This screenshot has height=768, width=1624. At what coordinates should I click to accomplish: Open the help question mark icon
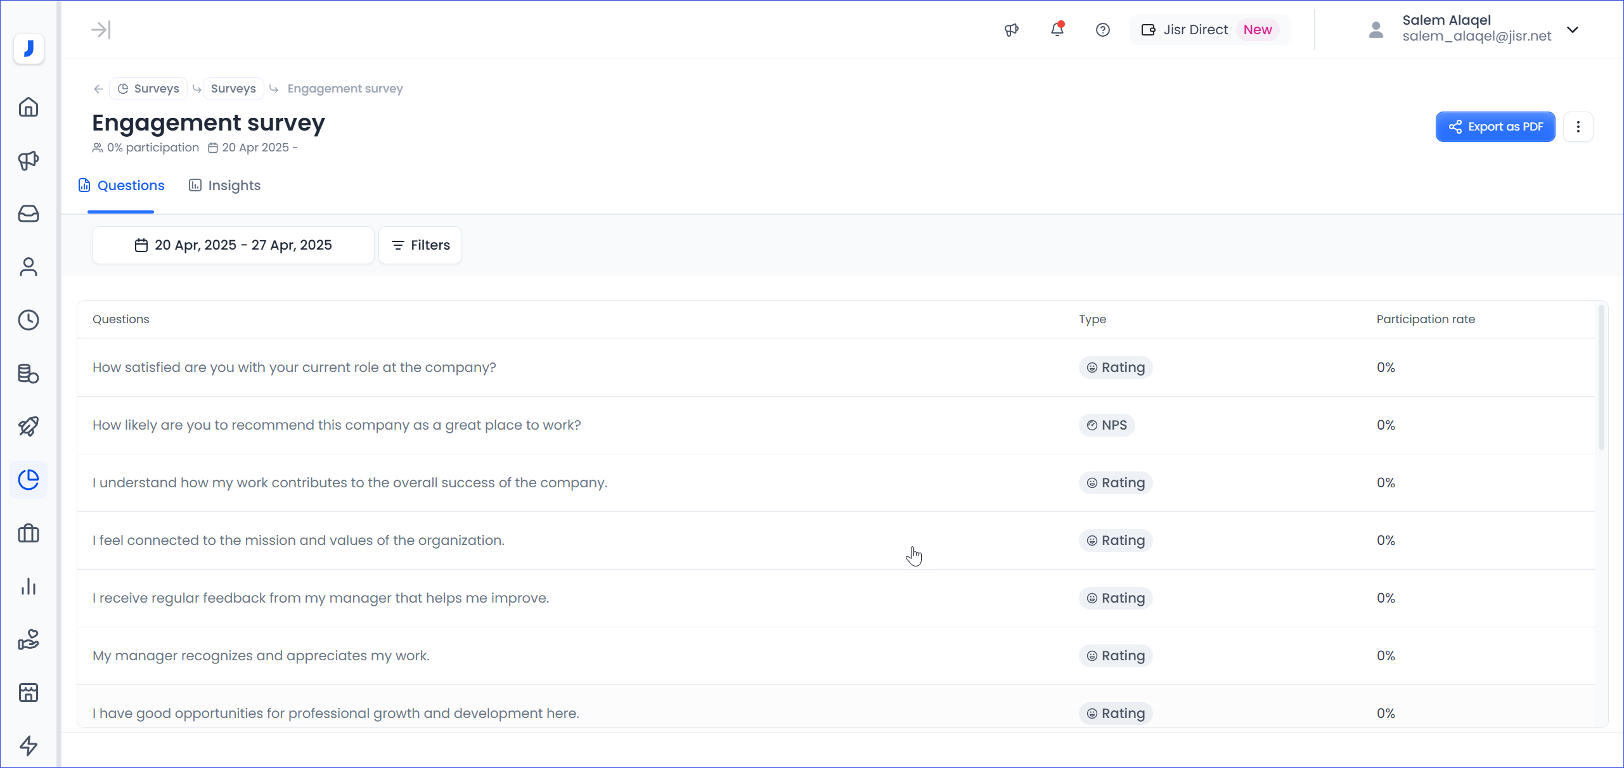tap(1102, 30)
